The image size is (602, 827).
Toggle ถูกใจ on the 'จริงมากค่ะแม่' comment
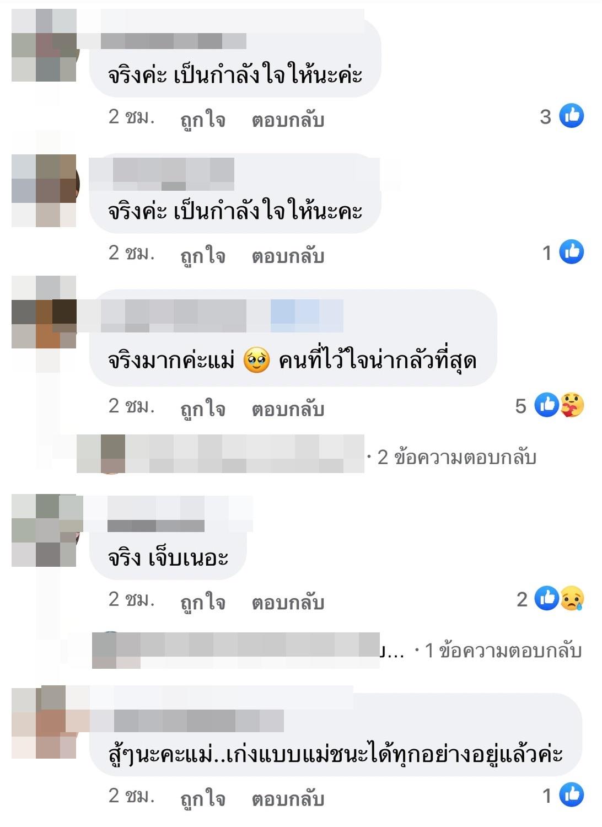point(203,408)
